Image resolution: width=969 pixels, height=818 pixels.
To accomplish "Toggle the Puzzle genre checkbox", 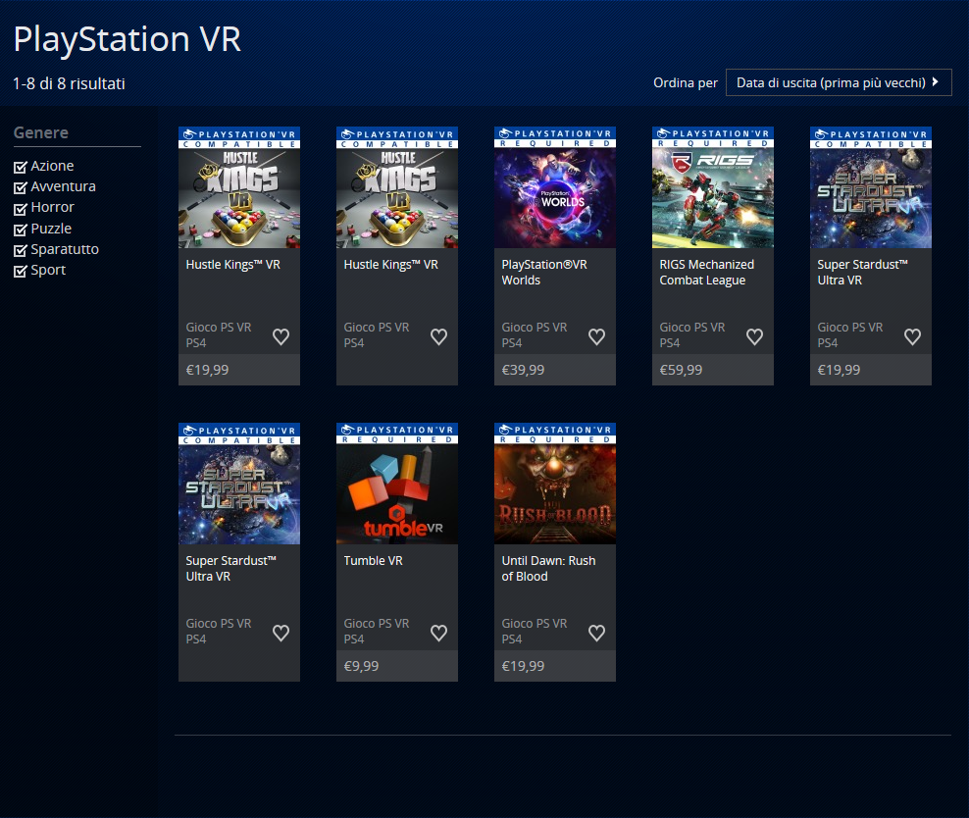I will point(21,230).
